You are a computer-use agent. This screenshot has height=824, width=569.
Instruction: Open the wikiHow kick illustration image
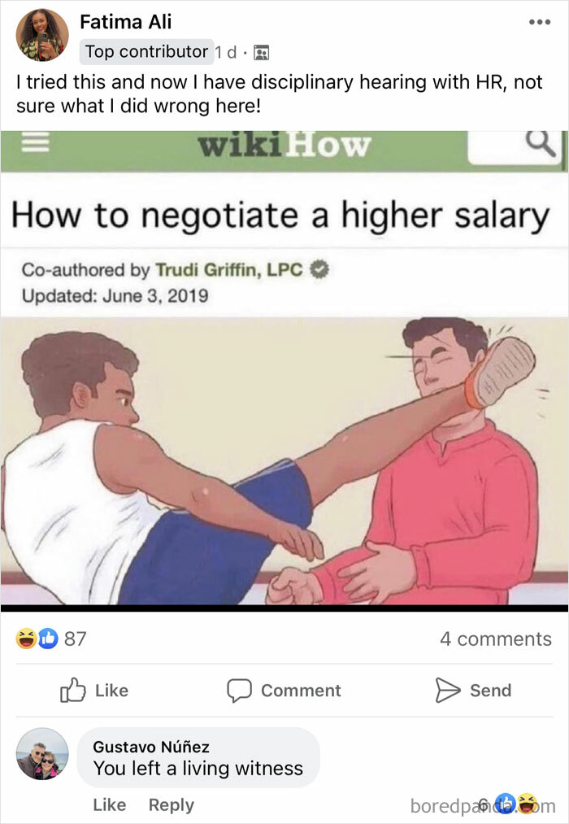click(284, 461)
